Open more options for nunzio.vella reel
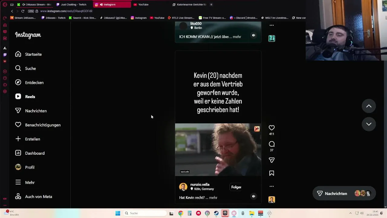Screen dimensions: 387x218 click(x=272, y=187)
